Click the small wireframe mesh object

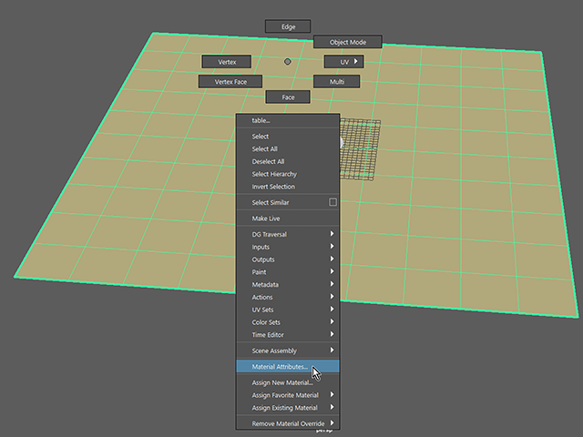[360, 149]
